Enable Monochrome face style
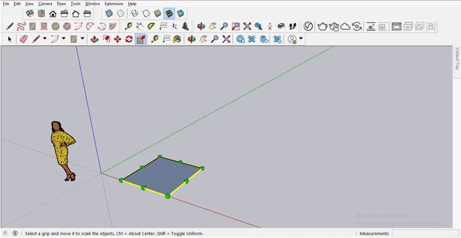Screen dimensions: 461x238 [x=181, y=14]
